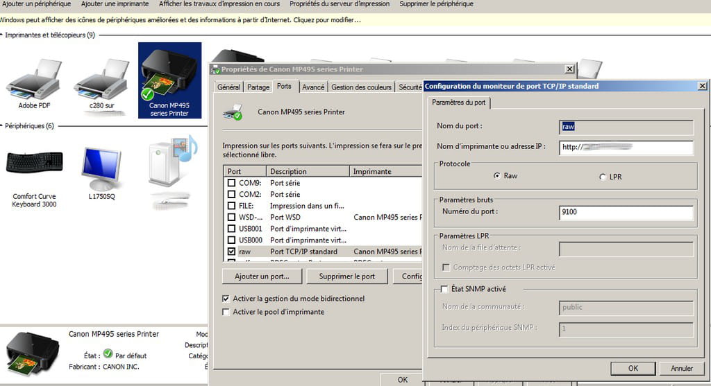Enable État SNMP activé checkbox

tap(444, 289)
